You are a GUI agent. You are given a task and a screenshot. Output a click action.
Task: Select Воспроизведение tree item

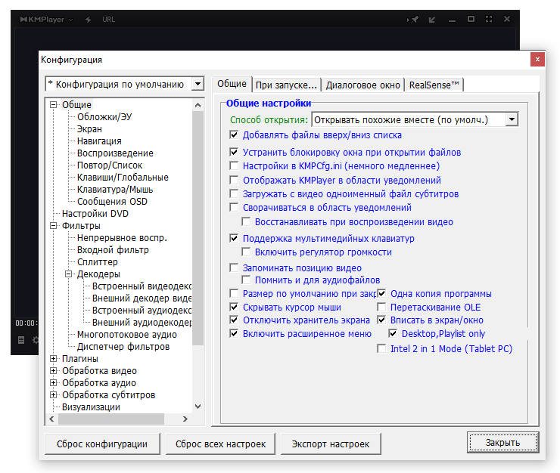pyautogui.click(x=115, y=153)
